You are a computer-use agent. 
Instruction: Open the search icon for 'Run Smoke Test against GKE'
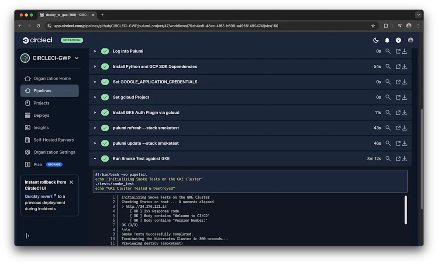(388, 158)
